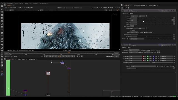Click the current frame number field
Viewport: 178px width, 100px height.
tap(60, 56)
